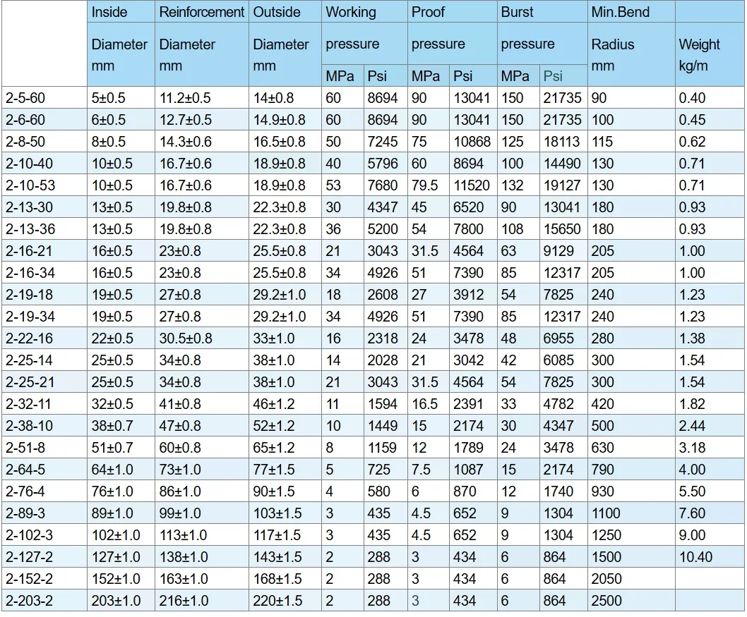Click the 2-203-2 row label
The width and height of the screenshot is (747, 617).
pyautogui.click(x=29, y=601)
